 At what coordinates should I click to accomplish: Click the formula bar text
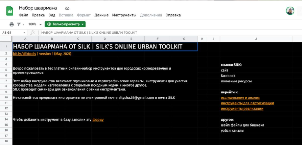coord(89,33)
